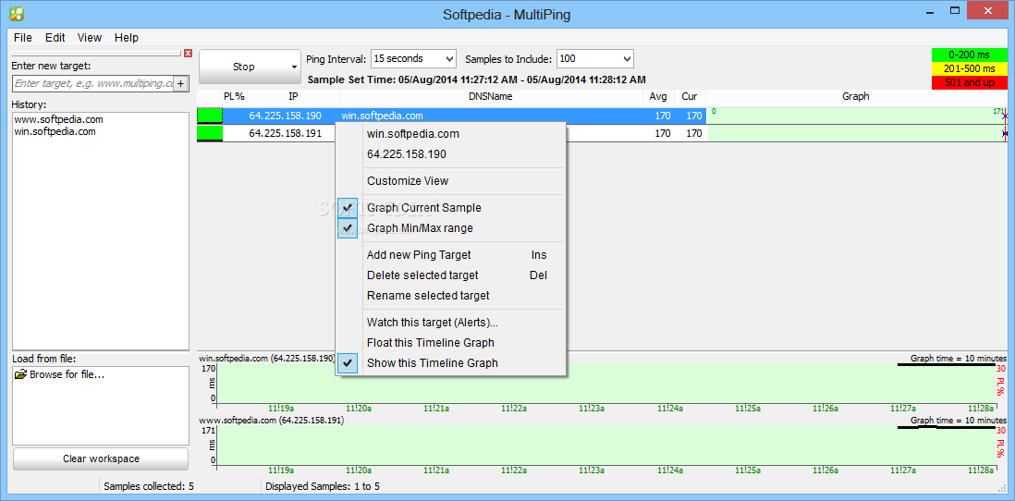Click Samples collected: 5 status text
The image size is (1015, 501).
pos(149,486)
